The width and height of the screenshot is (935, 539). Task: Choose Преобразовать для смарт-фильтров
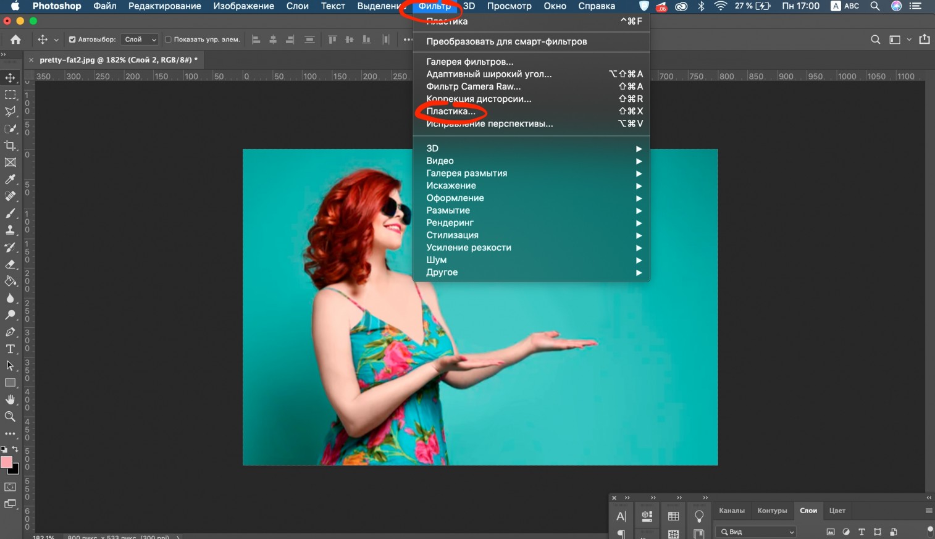click(x=531, y=41)
